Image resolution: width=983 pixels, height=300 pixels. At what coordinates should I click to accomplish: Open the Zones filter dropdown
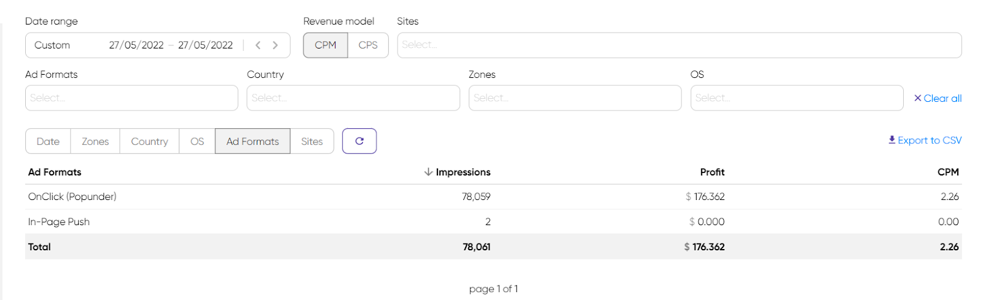coord(575,98)
